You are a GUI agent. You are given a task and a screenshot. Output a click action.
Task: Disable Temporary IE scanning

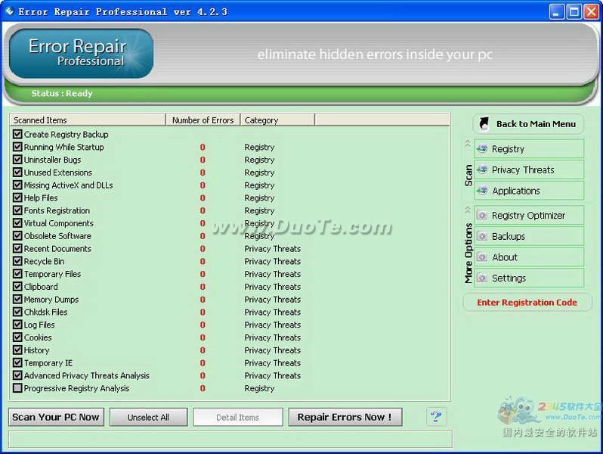click(x=17, y=362)
